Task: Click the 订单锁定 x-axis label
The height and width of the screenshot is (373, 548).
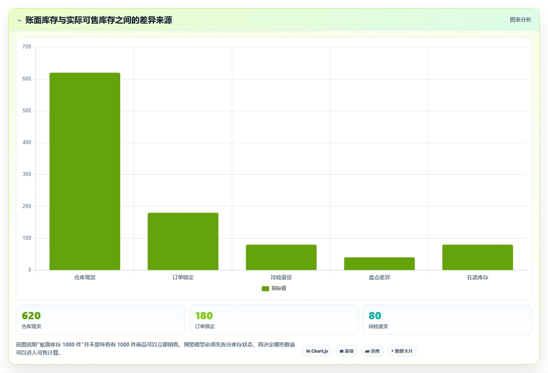Action: [183, 277]
